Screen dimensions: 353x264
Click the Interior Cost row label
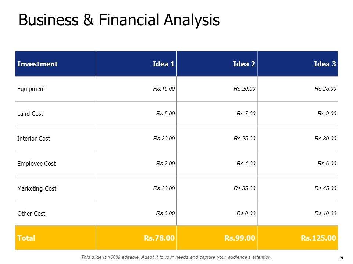(x=33, y=139)
